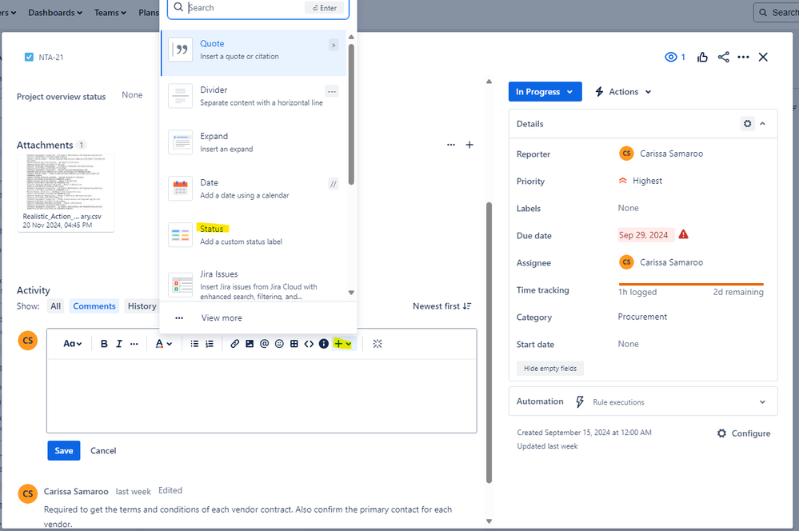Save the comment
The height and width of the screenshot is (531, 799).
[x=64, y=450]
